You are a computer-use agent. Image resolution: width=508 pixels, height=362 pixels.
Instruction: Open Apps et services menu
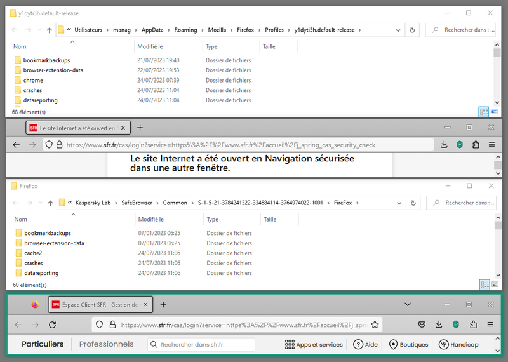point(314,344)
